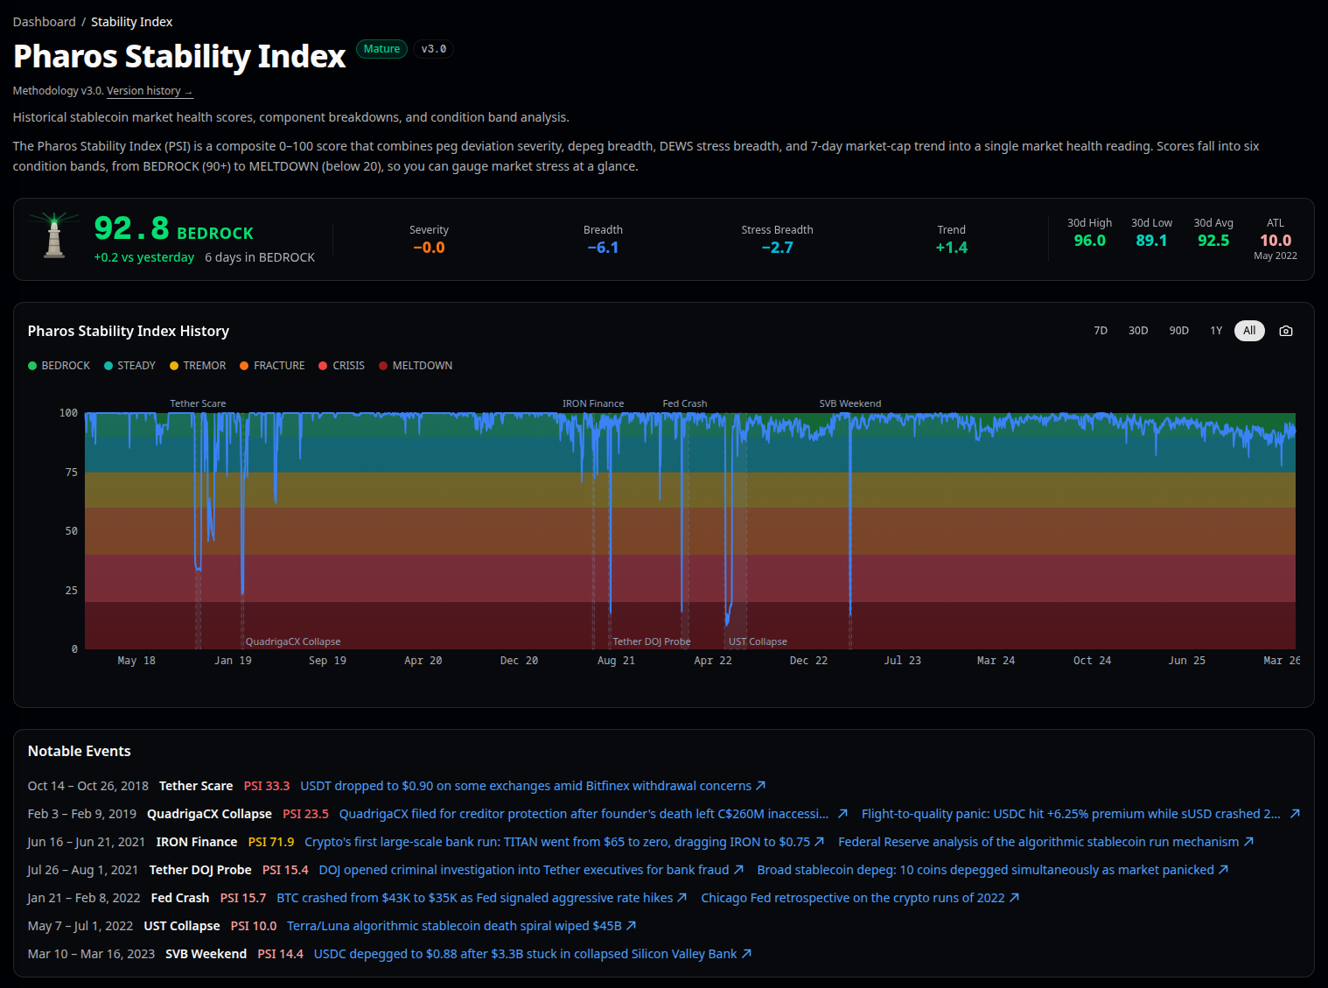Expand the Mature status badge
1328x988 pixels.
click(x=381, y=49)
